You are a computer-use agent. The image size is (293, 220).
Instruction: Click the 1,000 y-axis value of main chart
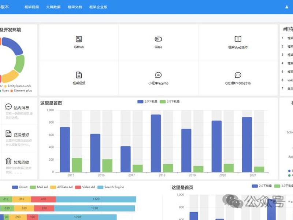(x=50, y=110)
